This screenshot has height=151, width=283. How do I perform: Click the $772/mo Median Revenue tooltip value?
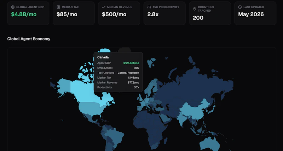pos(133,83)
